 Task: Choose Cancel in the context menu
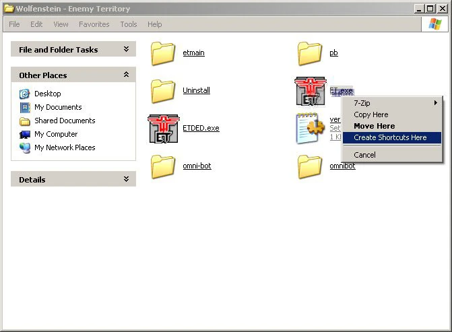tap(392, 155)
